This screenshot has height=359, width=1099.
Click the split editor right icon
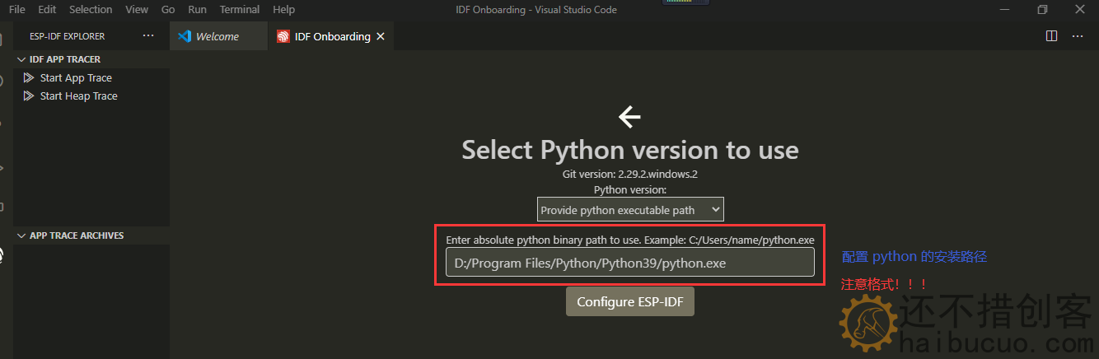tap(1051, 36)
